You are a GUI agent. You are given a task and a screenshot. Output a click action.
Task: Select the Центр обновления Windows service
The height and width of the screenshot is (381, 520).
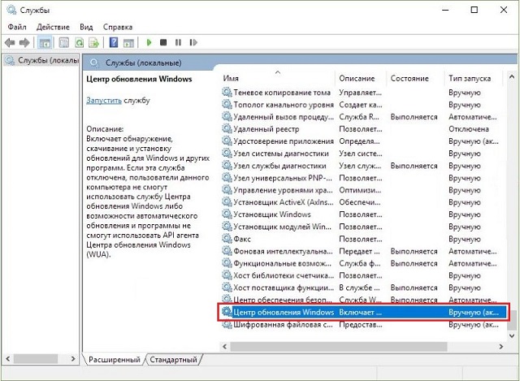pos(363,313)
